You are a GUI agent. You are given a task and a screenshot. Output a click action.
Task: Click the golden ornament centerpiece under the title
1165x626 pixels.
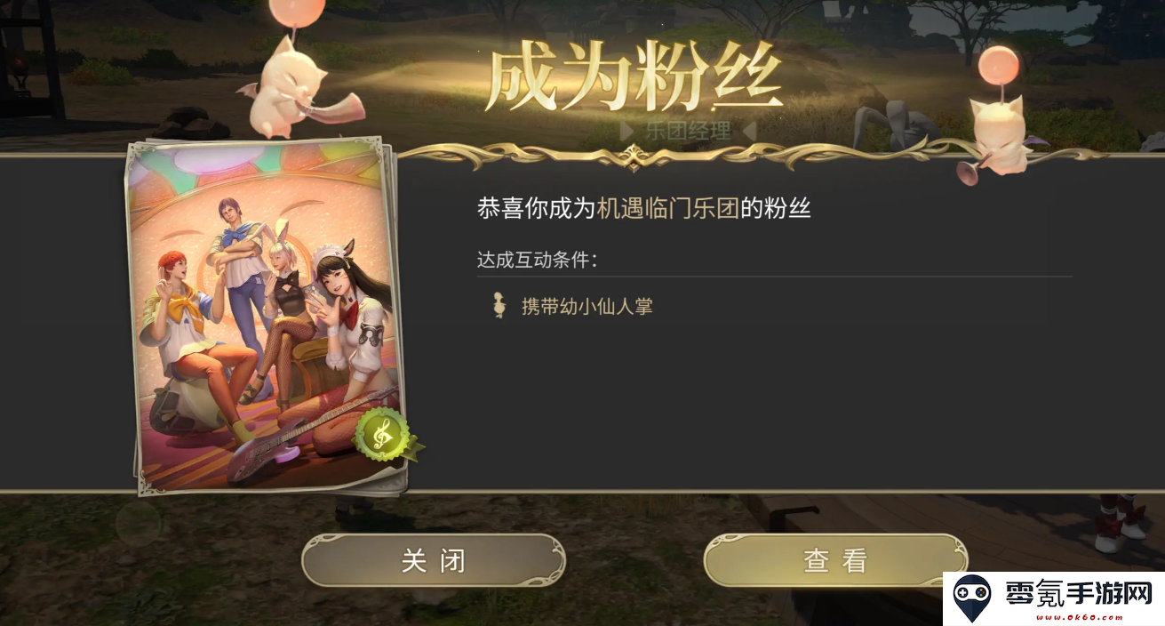point(633,157)
